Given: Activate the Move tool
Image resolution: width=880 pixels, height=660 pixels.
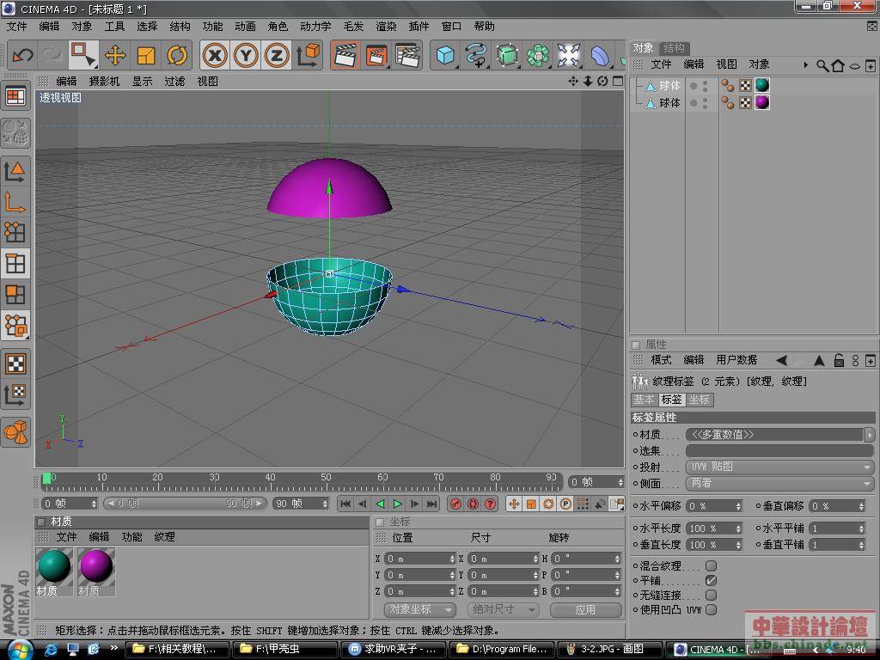Looking at the screenshot, I should coord(115,56).
